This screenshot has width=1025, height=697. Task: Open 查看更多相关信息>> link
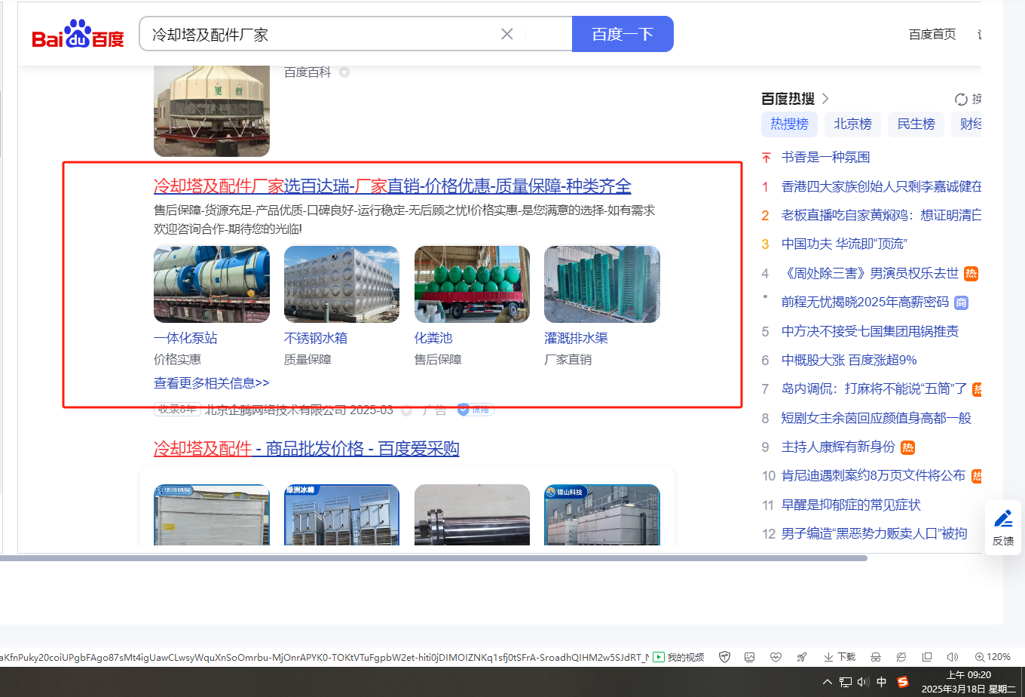point(212,383)
